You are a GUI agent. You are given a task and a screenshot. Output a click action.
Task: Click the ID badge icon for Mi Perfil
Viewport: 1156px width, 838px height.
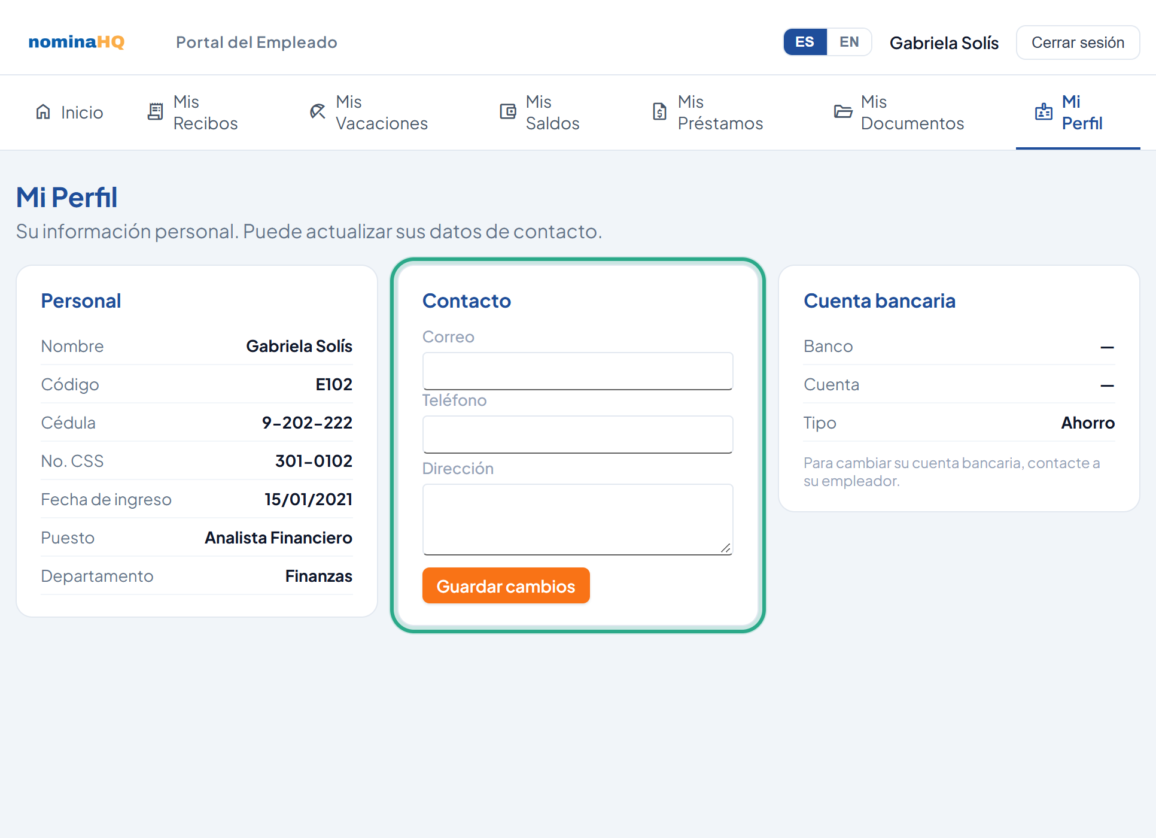1044,112
